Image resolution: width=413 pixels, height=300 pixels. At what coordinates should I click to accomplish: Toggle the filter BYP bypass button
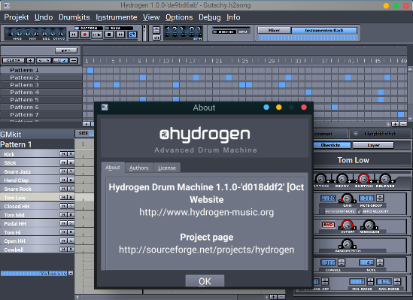[328, 225]
